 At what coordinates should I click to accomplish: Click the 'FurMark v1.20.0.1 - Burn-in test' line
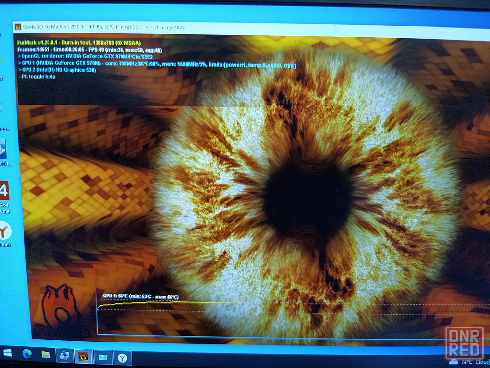click(x=79, y=43)
